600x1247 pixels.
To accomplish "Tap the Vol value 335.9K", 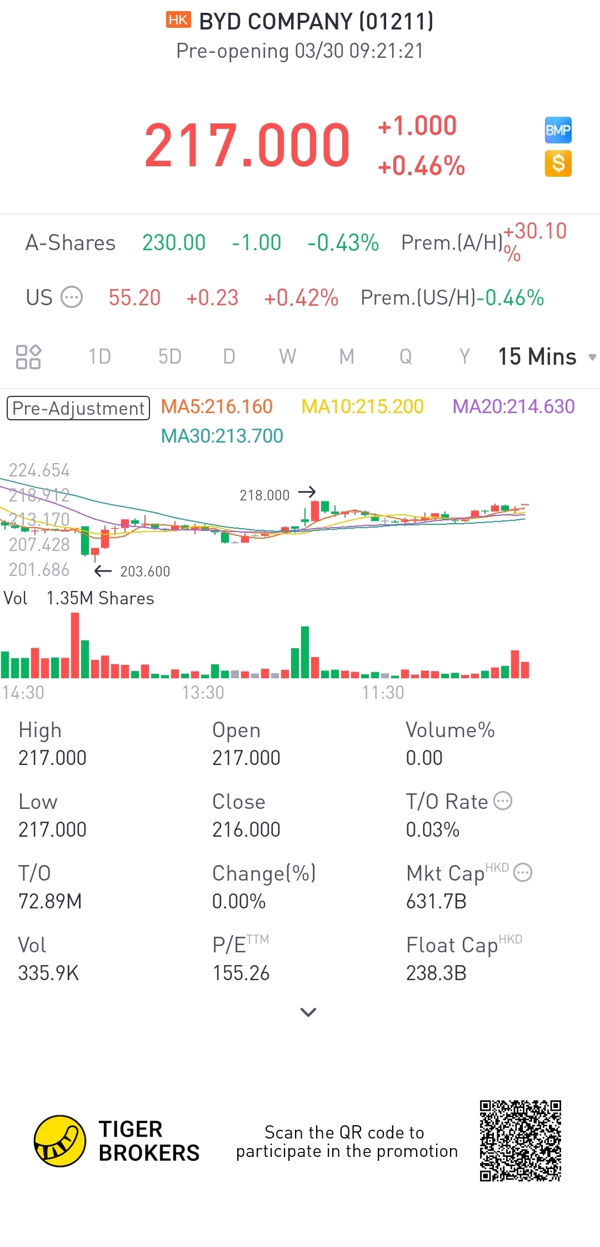I will tap(48, 973).
